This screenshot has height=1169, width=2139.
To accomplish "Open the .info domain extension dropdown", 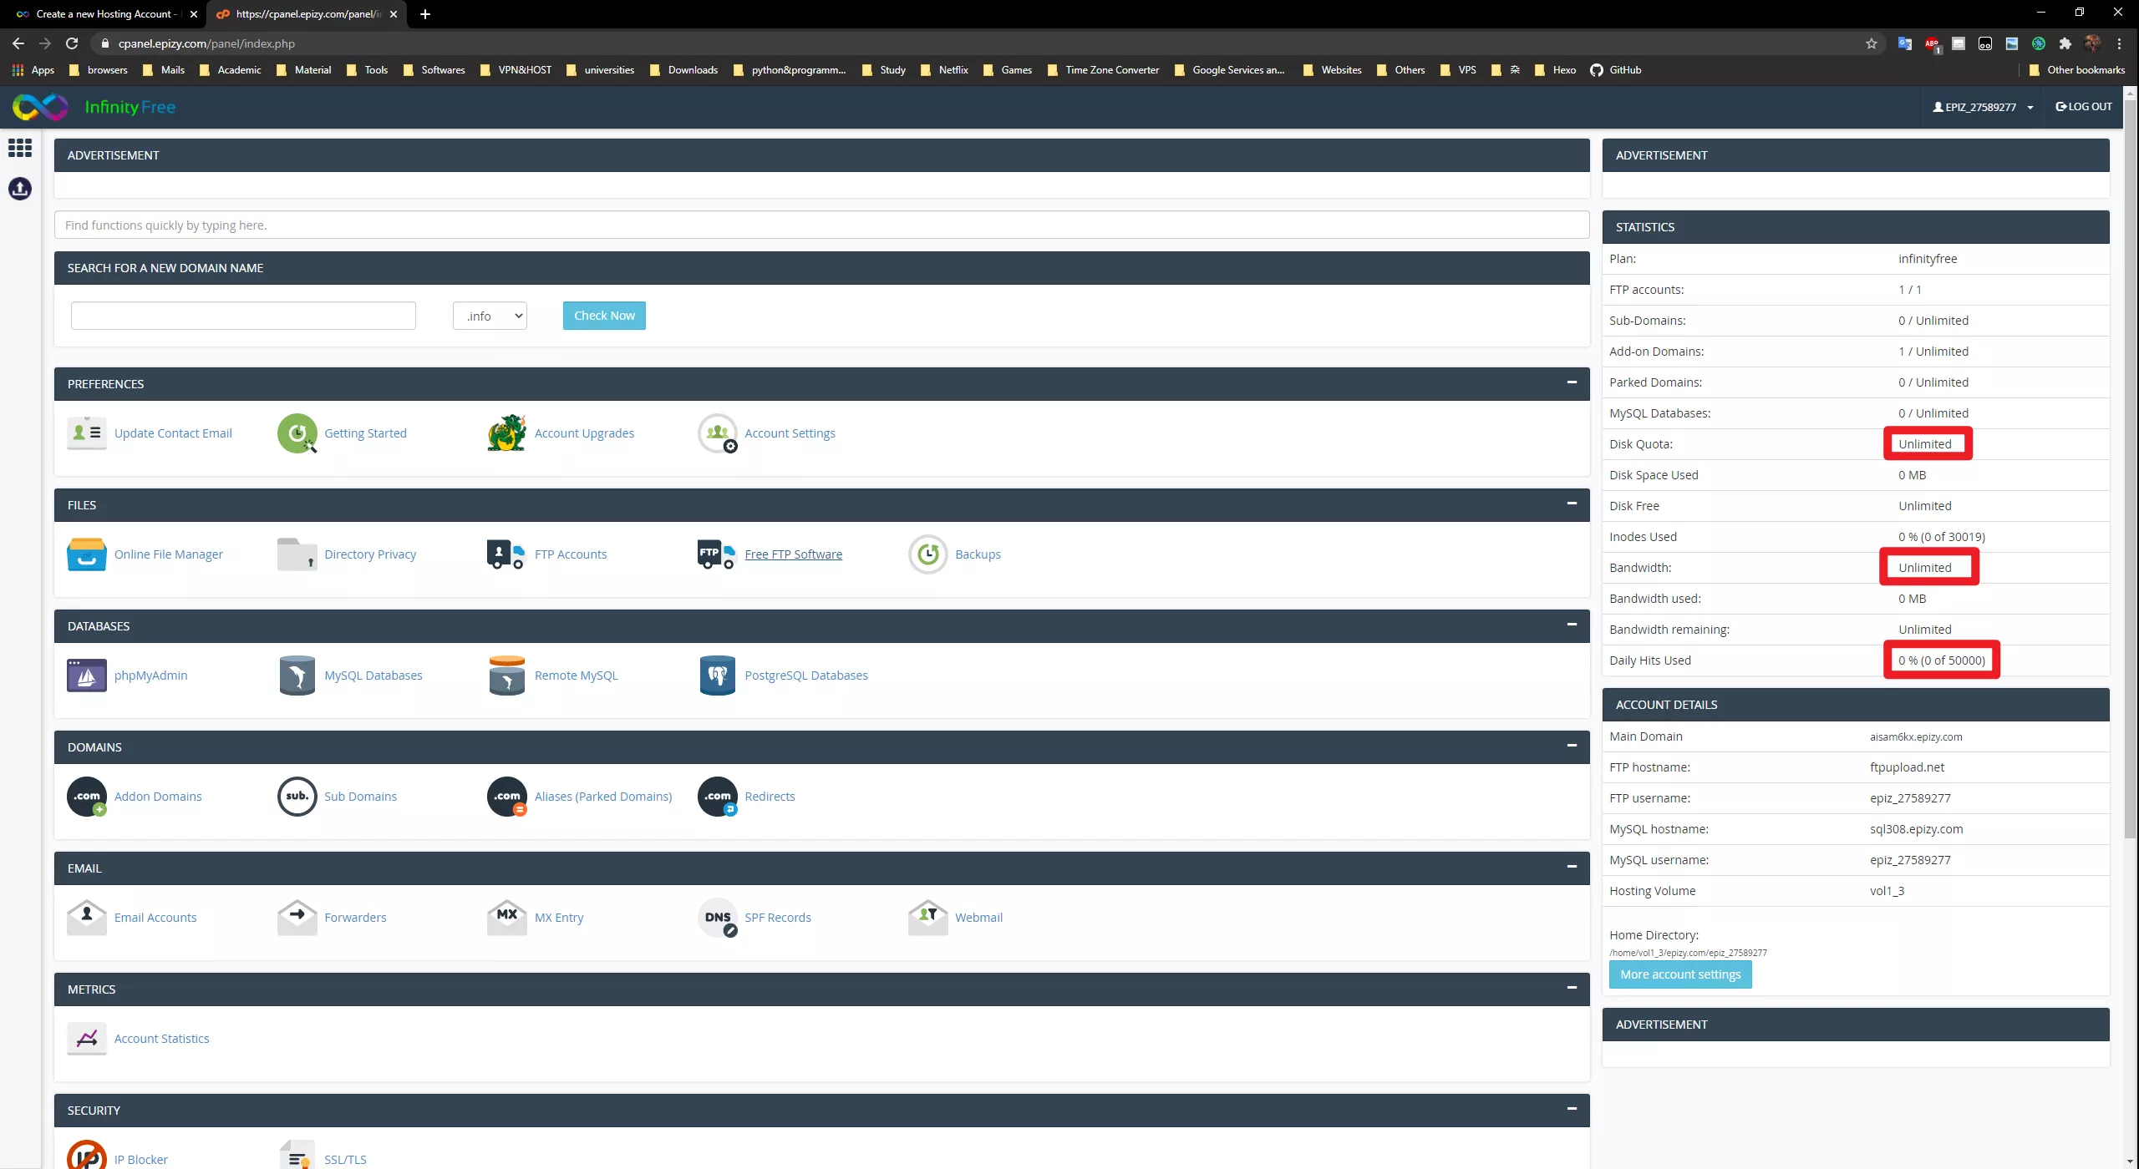I will point(490,316).
